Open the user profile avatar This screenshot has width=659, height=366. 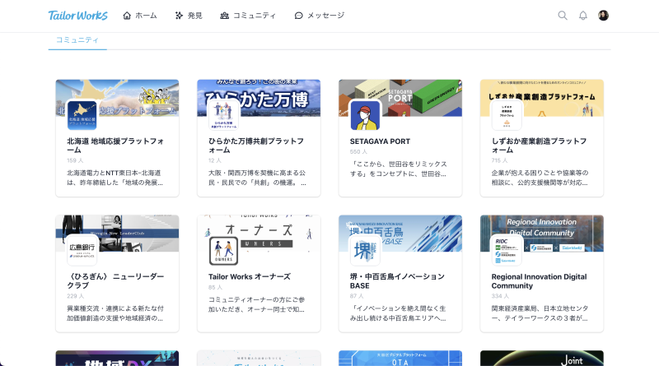[x=603, y=16]
